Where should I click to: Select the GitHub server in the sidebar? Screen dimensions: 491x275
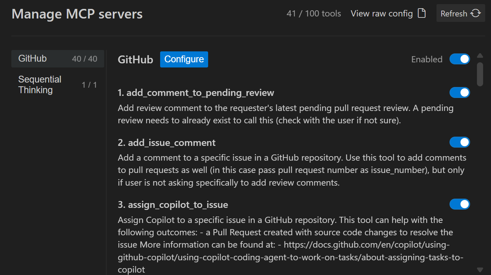(x=33, y=59)
